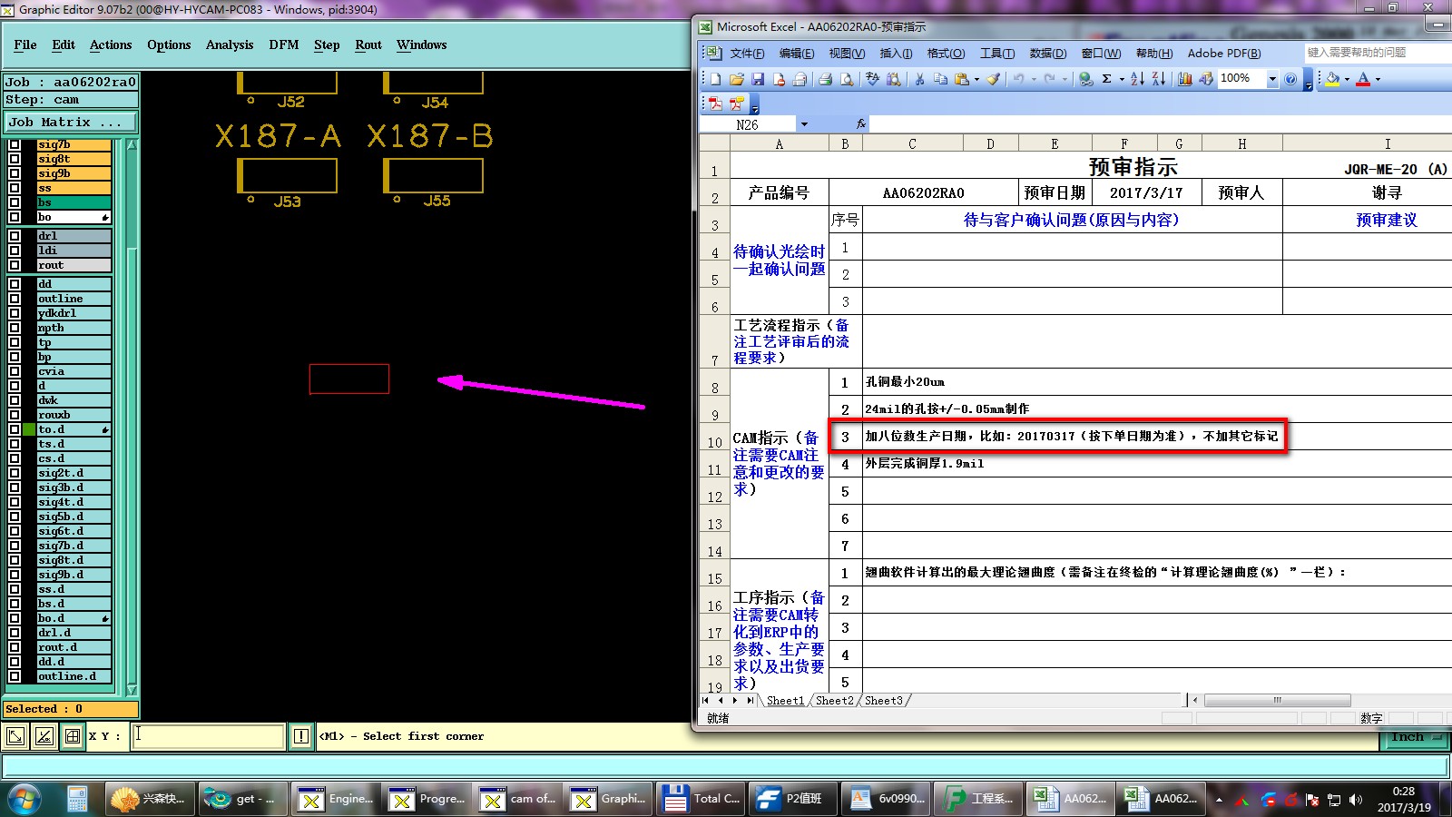1452x817 pixels.
Task: Toggle checkbox for outline.d layer
Action: pyautogui.click(x=15, y=676)
